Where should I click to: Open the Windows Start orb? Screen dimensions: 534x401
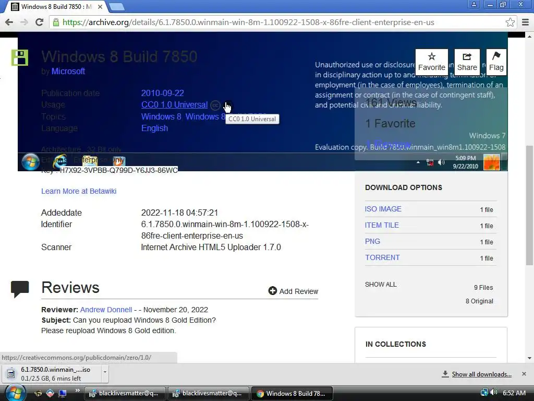(x=15, y=393)
